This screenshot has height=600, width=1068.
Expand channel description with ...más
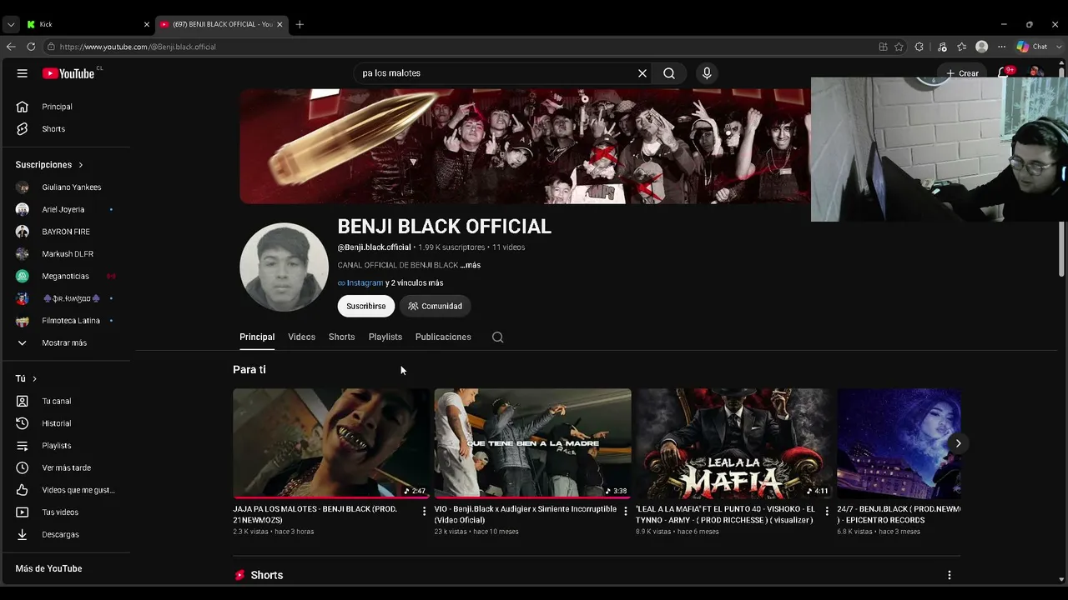(x=471, y=265)
